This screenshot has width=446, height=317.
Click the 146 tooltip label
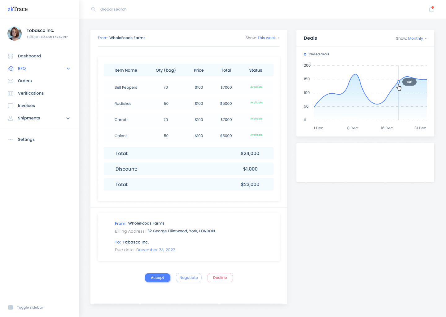click(409, 82)
